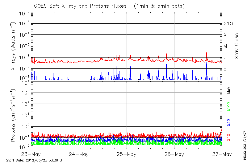Click the 25-May date tick label
Viewport: 247px width, 163px height.
(127, 154)
